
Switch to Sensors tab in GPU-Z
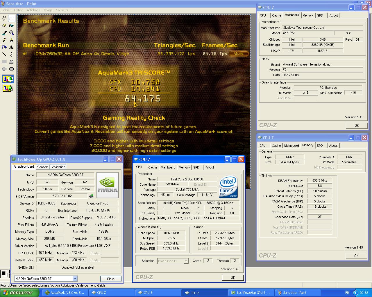[x=43, y=167]
